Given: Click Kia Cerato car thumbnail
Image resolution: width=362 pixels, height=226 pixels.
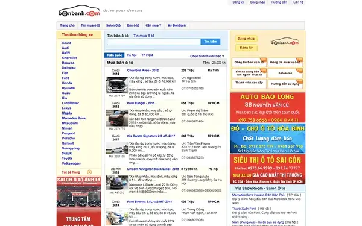Looking at the screenshot, I should click(x=117, y=148).
